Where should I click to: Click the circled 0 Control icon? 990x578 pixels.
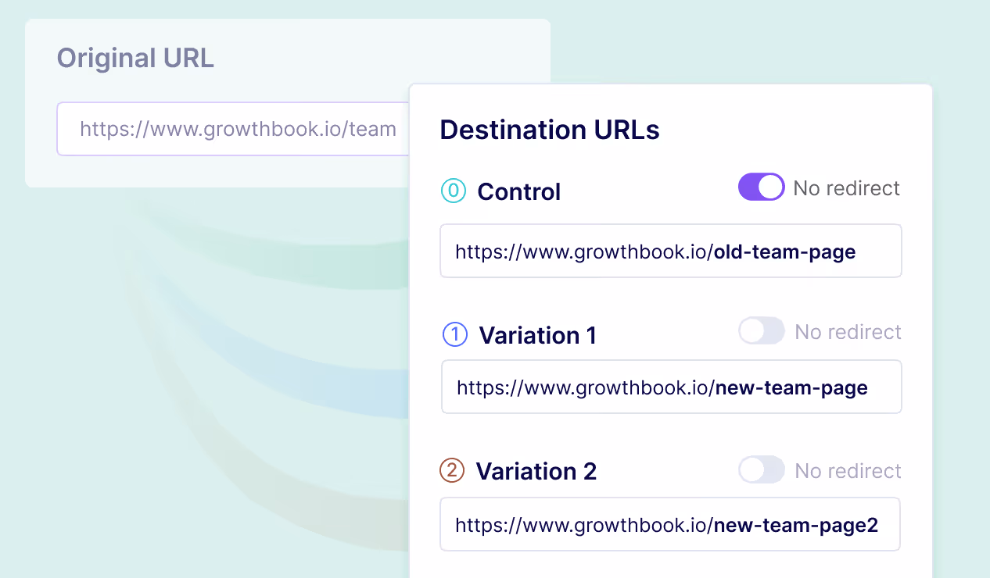(454, 191)
